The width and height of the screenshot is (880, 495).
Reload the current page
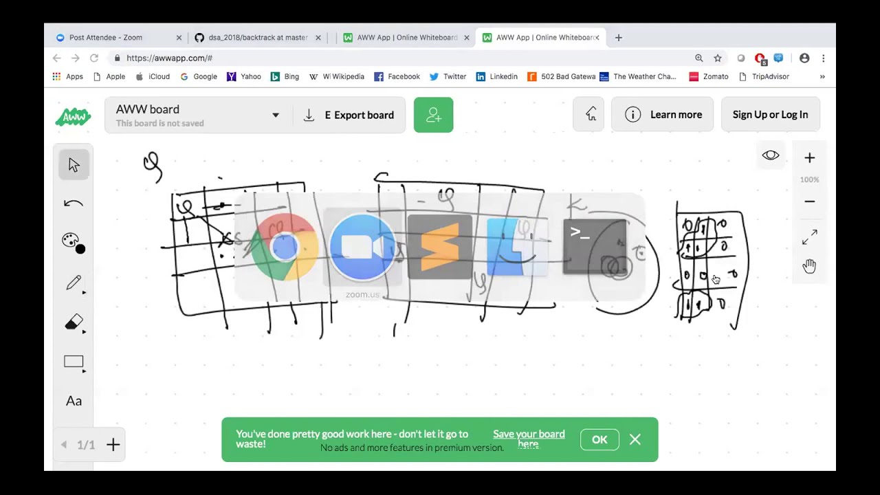point(94,58)
